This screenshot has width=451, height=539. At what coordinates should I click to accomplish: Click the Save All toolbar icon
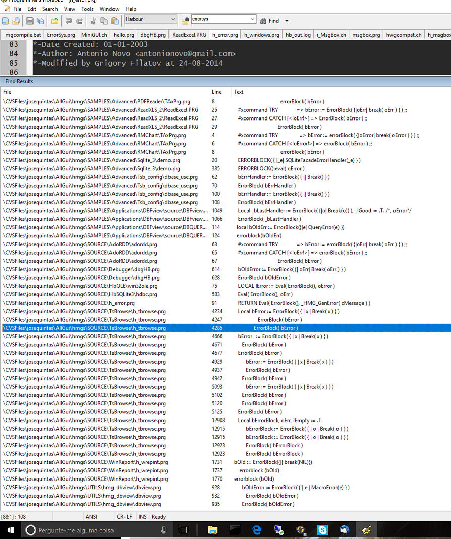[40, 21]
